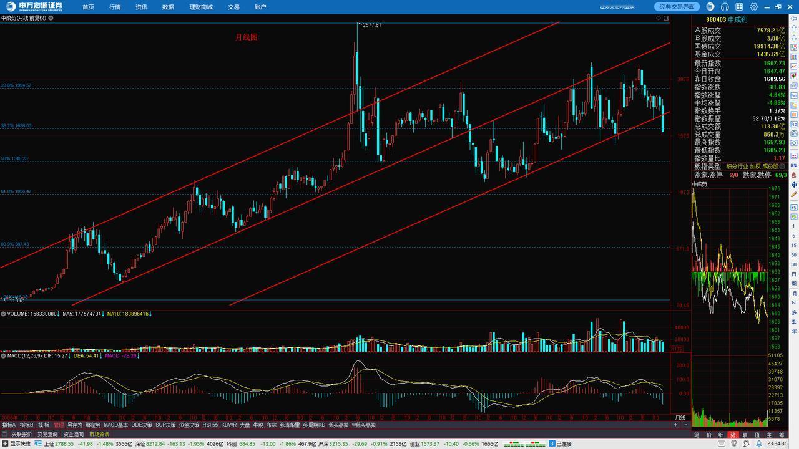Click 绑定到 bind to
The width and height of the screenshot is (799, 449).
pyautogui.click(x=93, y=425)
